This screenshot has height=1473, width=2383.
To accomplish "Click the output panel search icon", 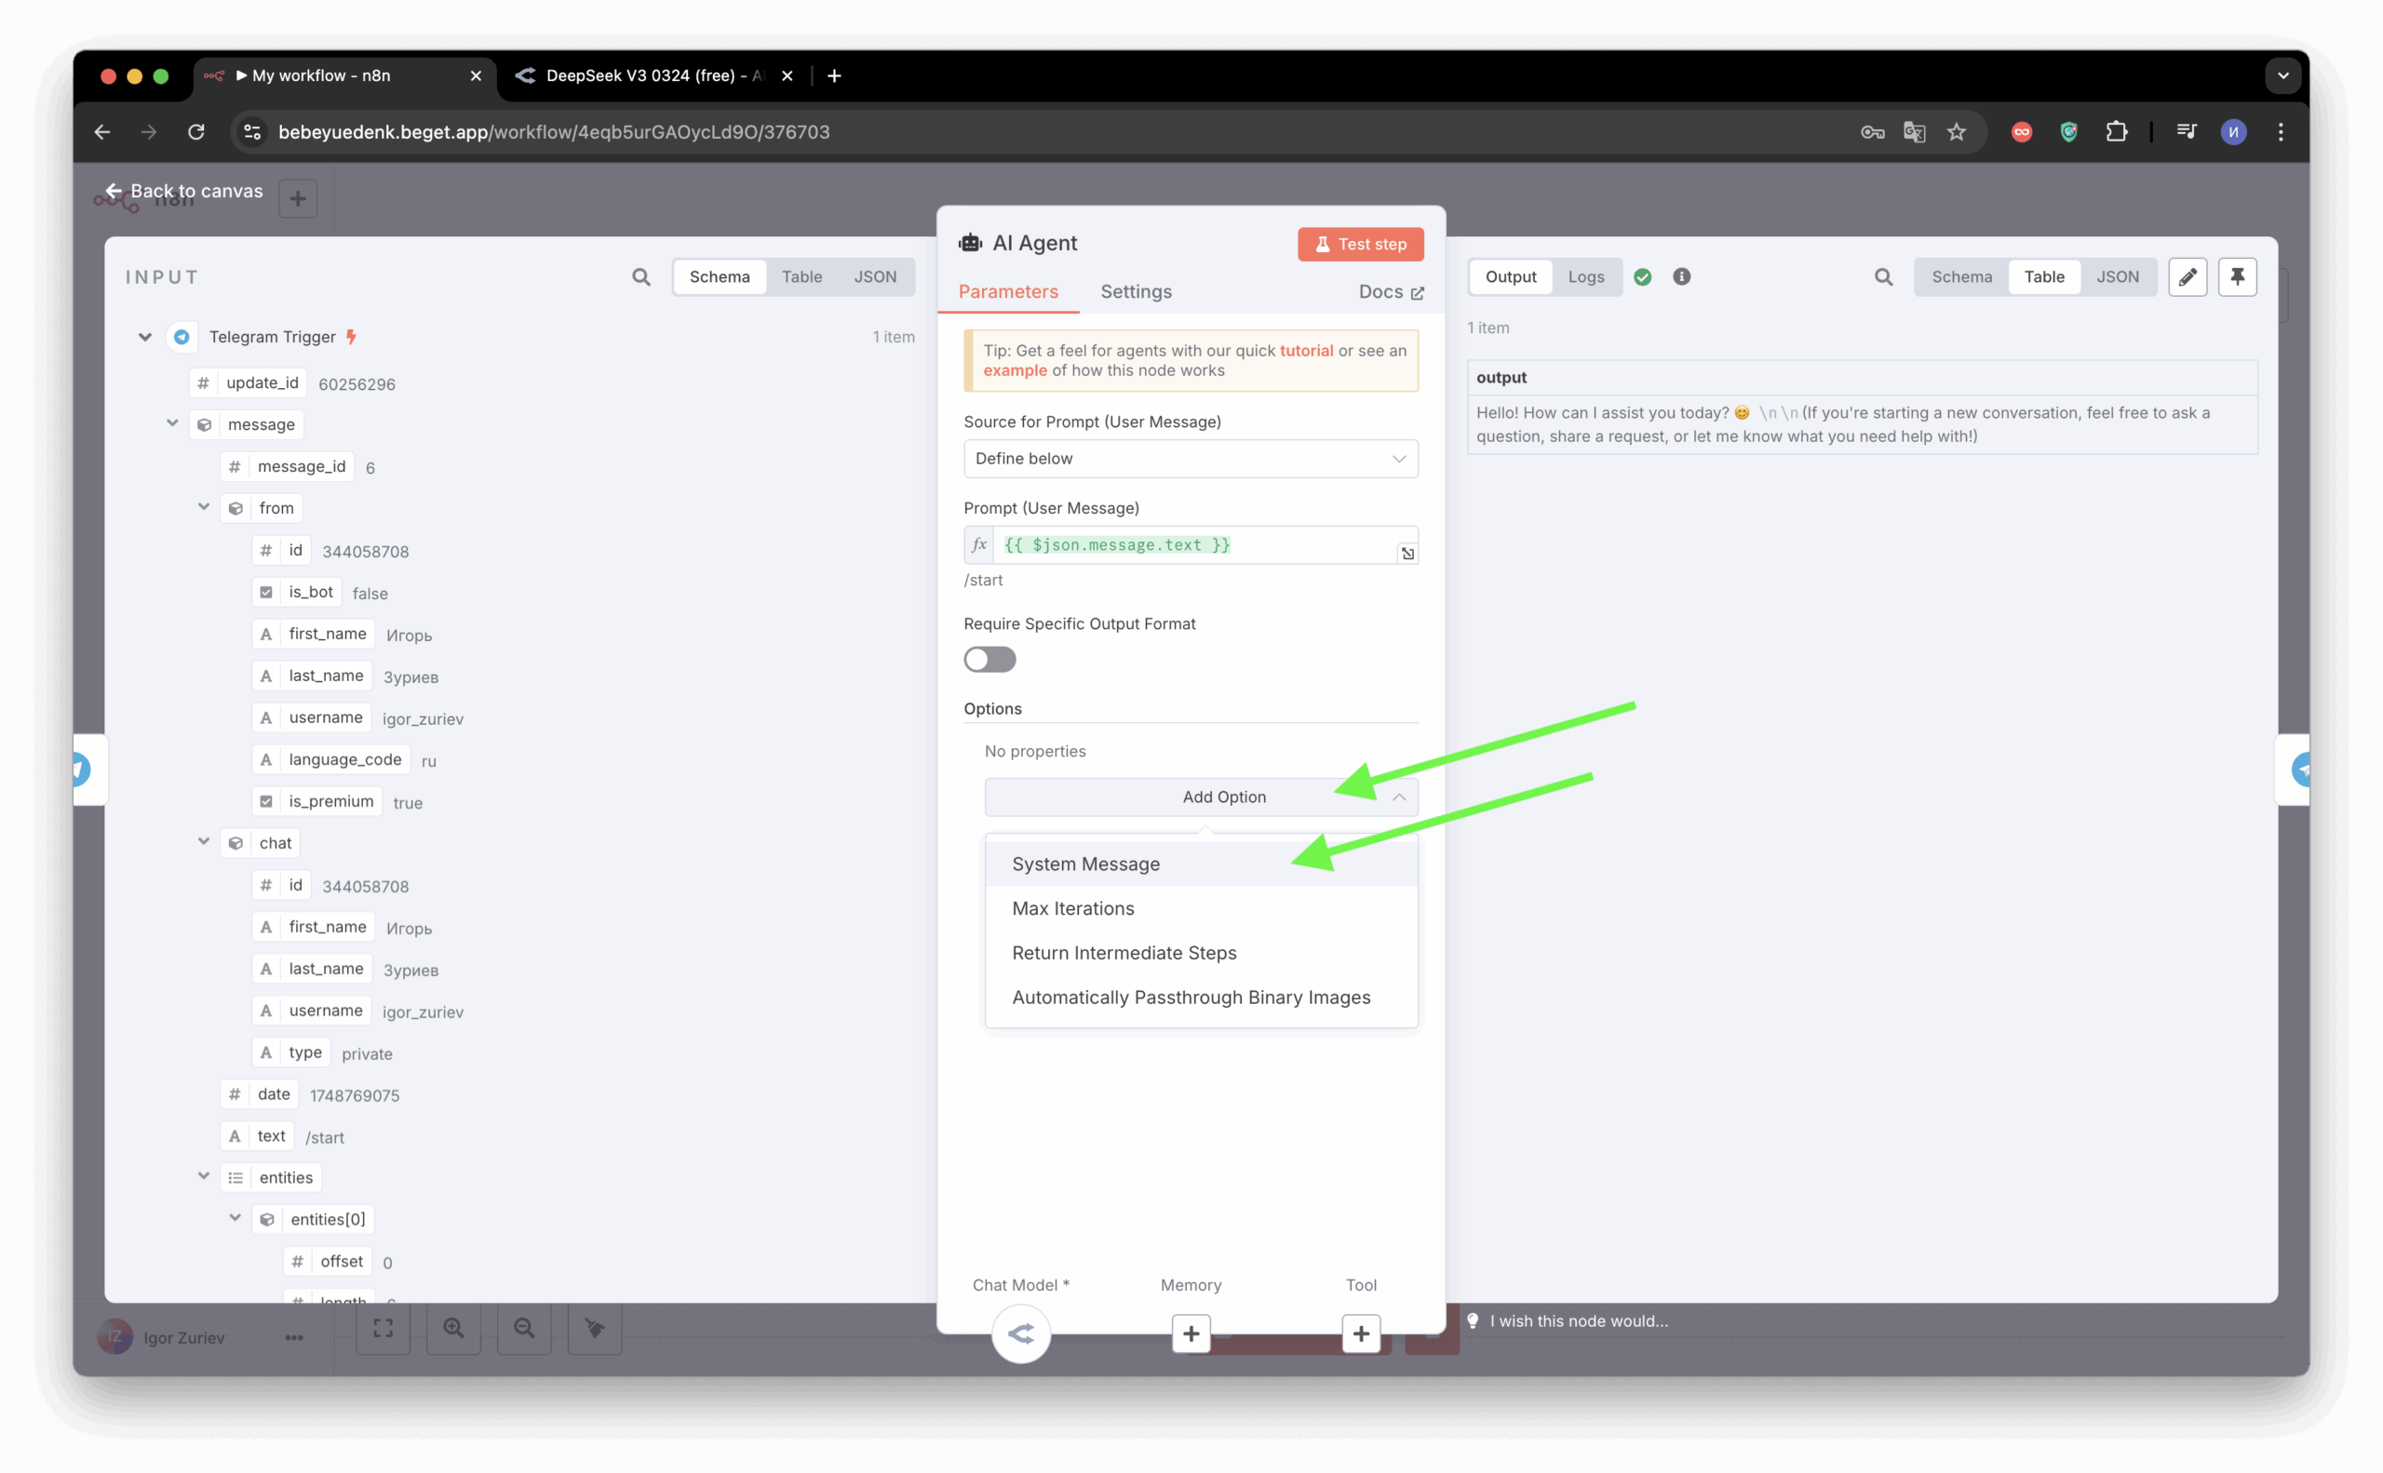I will (1883, 276).
